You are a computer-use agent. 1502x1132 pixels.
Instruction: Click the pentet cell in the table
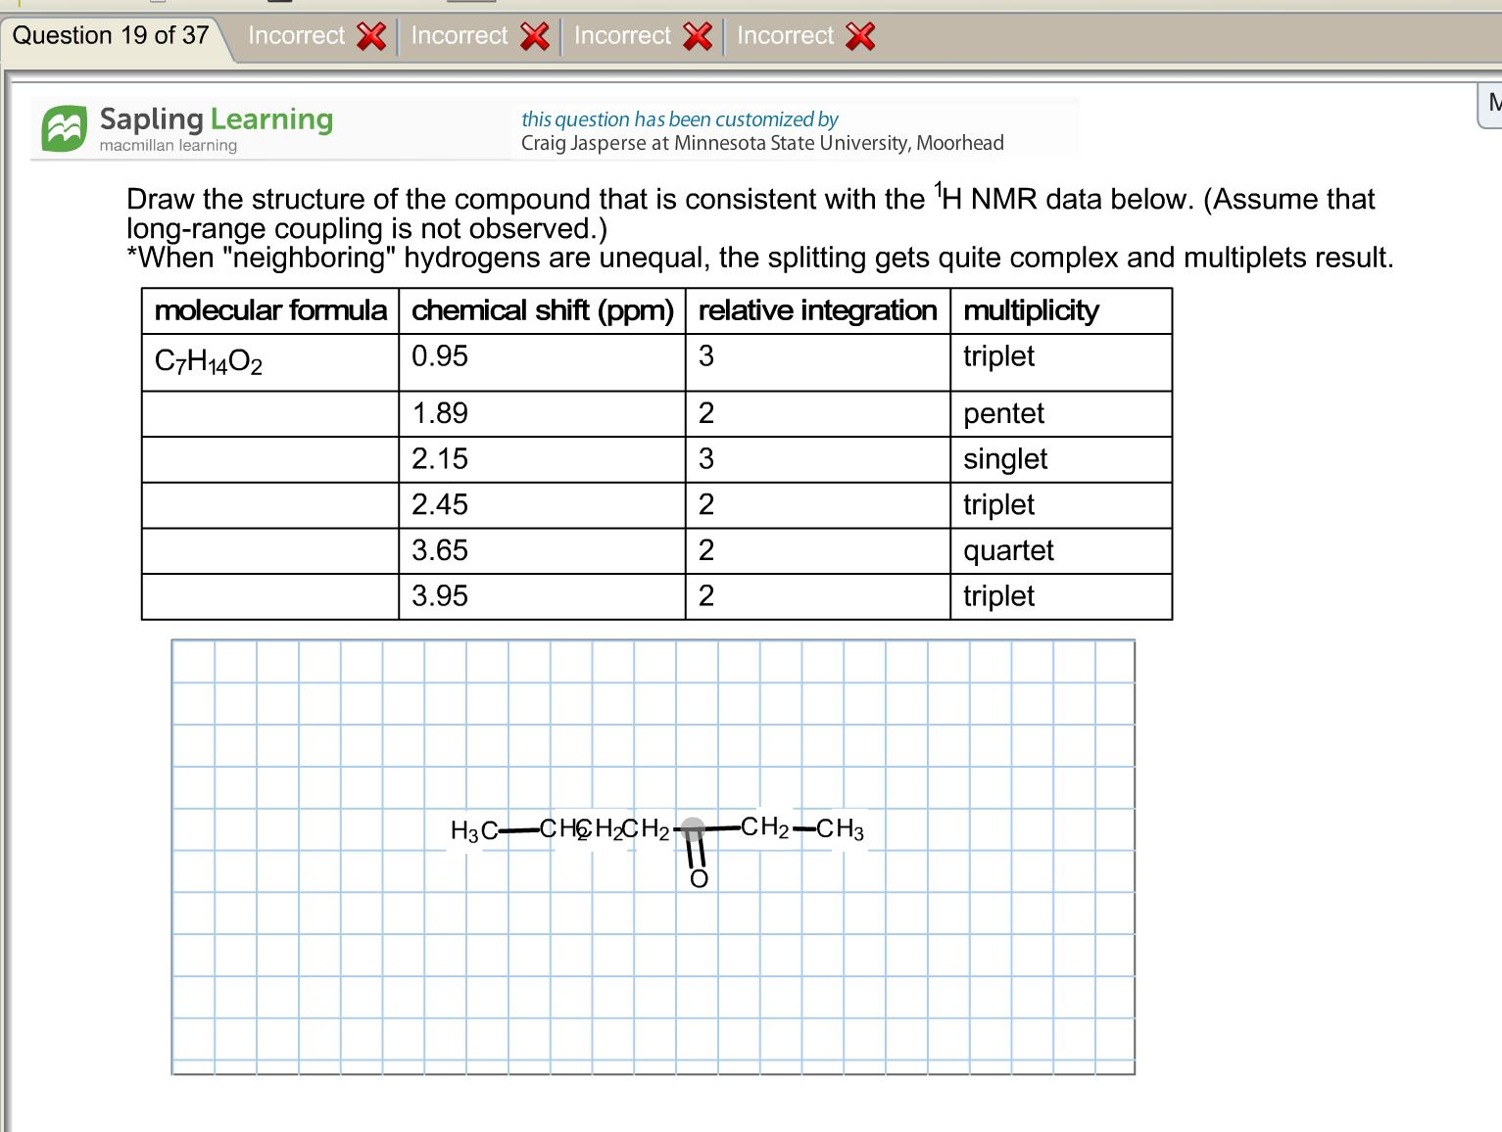click(x=1003, y=413)
